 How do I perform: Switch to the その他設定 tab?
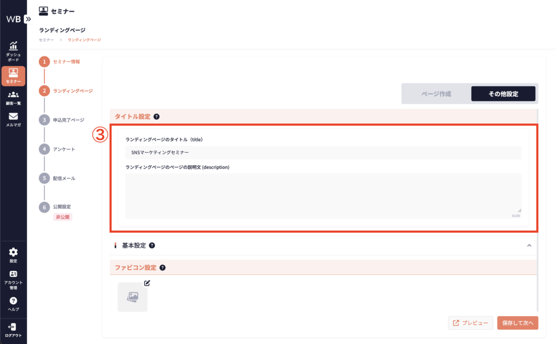tap(503, 94)
